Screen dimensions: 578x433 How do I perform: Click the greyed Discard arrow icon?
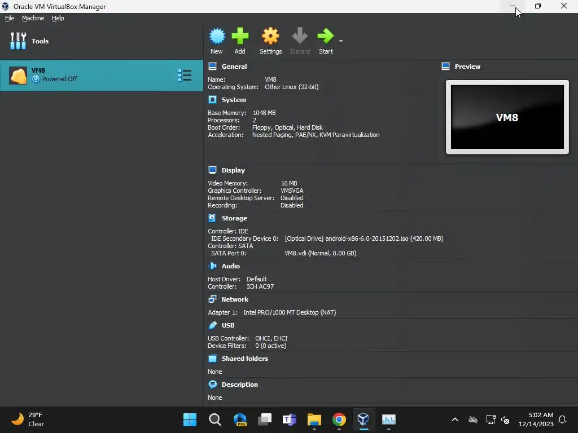click(300, 36)
